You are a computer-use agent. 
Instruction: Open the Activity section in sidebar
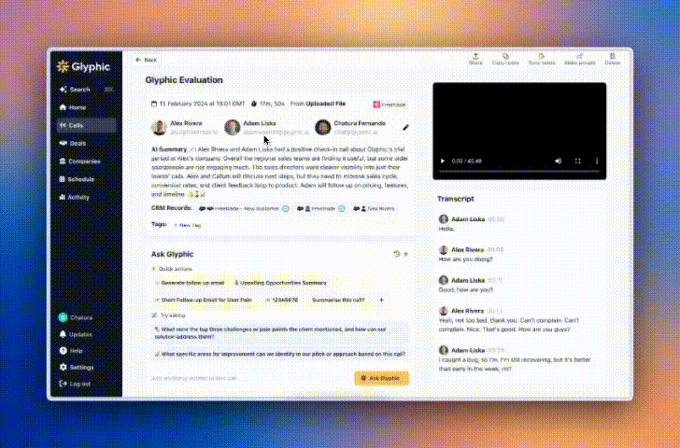pyautogui.click(x=74, y=197)
